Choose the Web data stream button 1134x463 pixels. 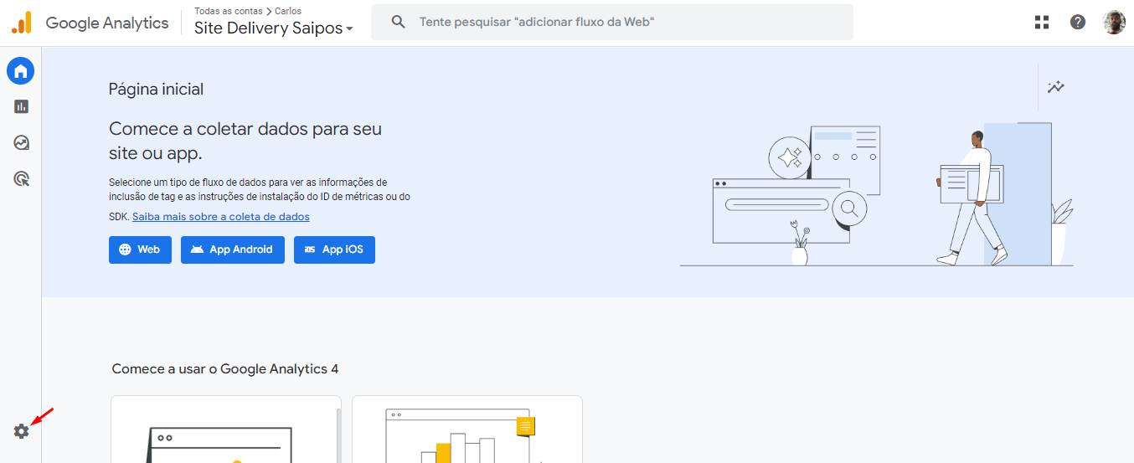click(x=140, y=250)
